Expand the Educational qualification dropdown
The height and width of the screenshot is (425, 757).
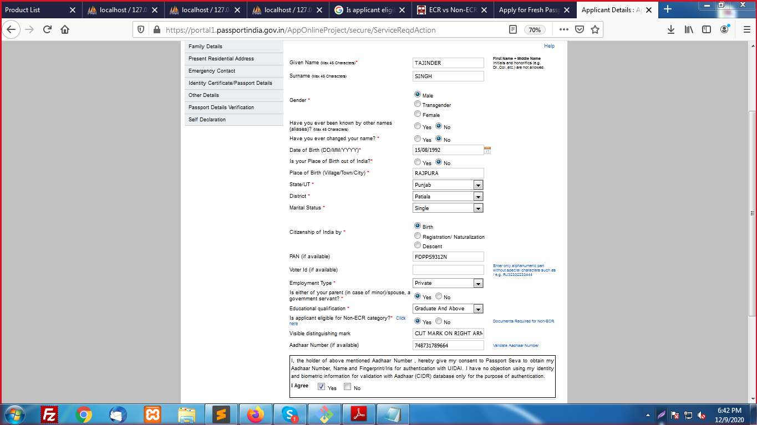[x=478, y=309]
